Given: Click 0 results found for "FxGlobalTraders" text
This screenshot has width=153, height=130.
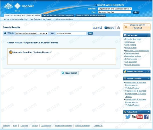Looking at the screenshot, I should (32, 52).
